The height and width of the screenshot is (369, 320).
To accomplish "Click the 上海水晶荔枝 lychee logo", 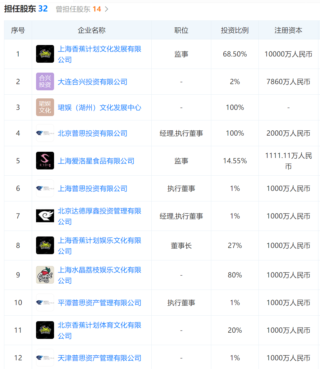I will coord(45,275).
